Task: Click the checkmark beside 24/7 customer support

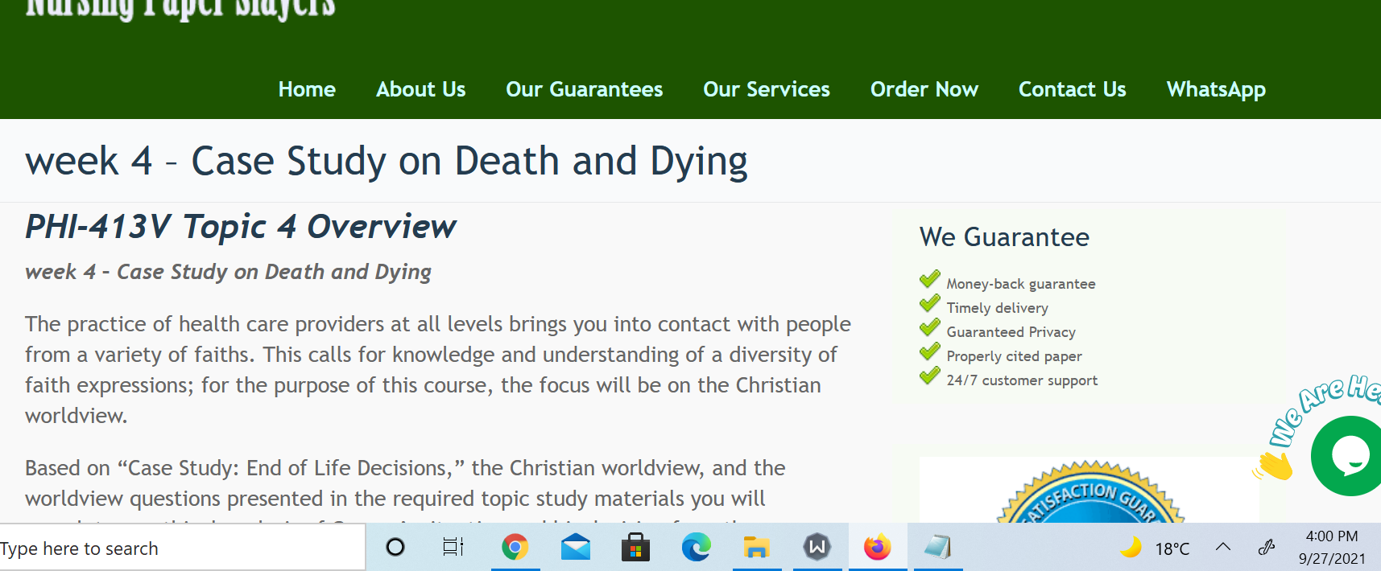Action: click(x=930, y=376)
